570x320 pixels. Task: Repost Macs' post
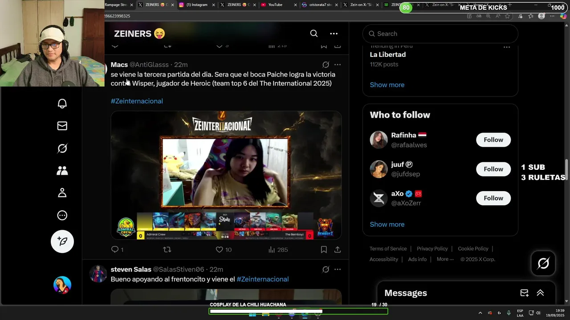click(x=167, y=250)
